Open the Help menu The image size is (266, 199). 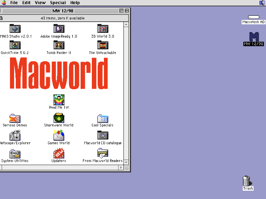[x=75, y=3]
